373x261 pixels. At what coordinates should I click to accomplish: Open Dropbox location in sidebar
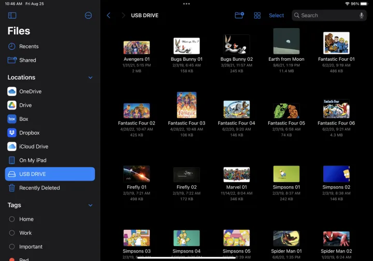pos(29,133)
